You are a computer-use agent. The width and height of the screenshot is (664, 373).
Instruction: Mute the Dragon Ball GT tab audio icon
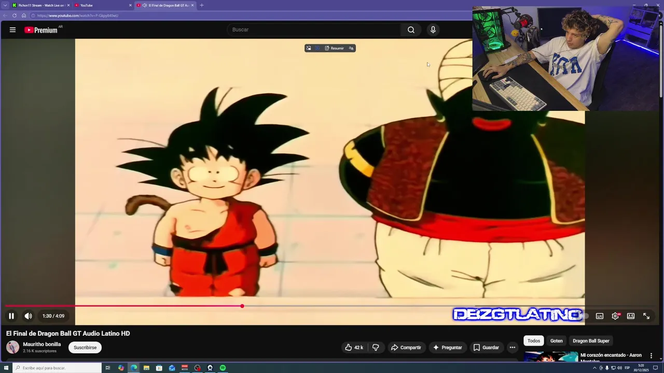coord(144,5)
